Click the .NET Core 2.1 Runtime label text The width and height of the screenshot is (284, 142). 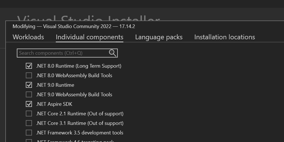(x=80, y=114)
